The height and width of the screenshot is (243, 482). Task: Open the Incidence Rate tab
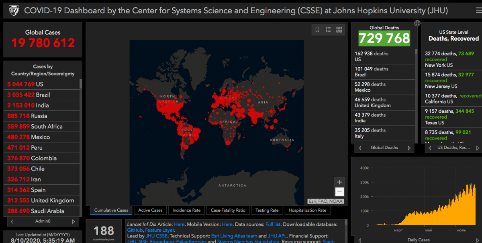[186, 210]
